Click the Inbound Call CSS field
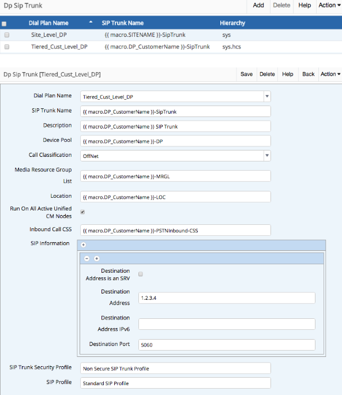 [175, 230]
